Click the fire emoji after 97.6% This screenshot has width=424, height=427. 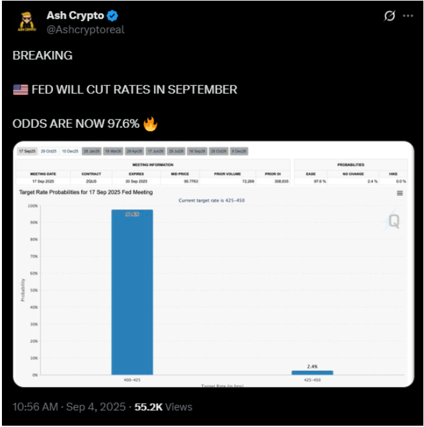click(x=150, y=123)
